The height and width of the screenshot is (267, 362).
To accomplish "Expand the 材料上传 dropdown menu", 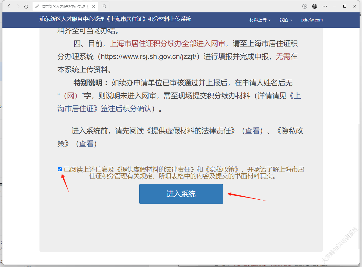I will pyautogui.click(x=260, y=20).
